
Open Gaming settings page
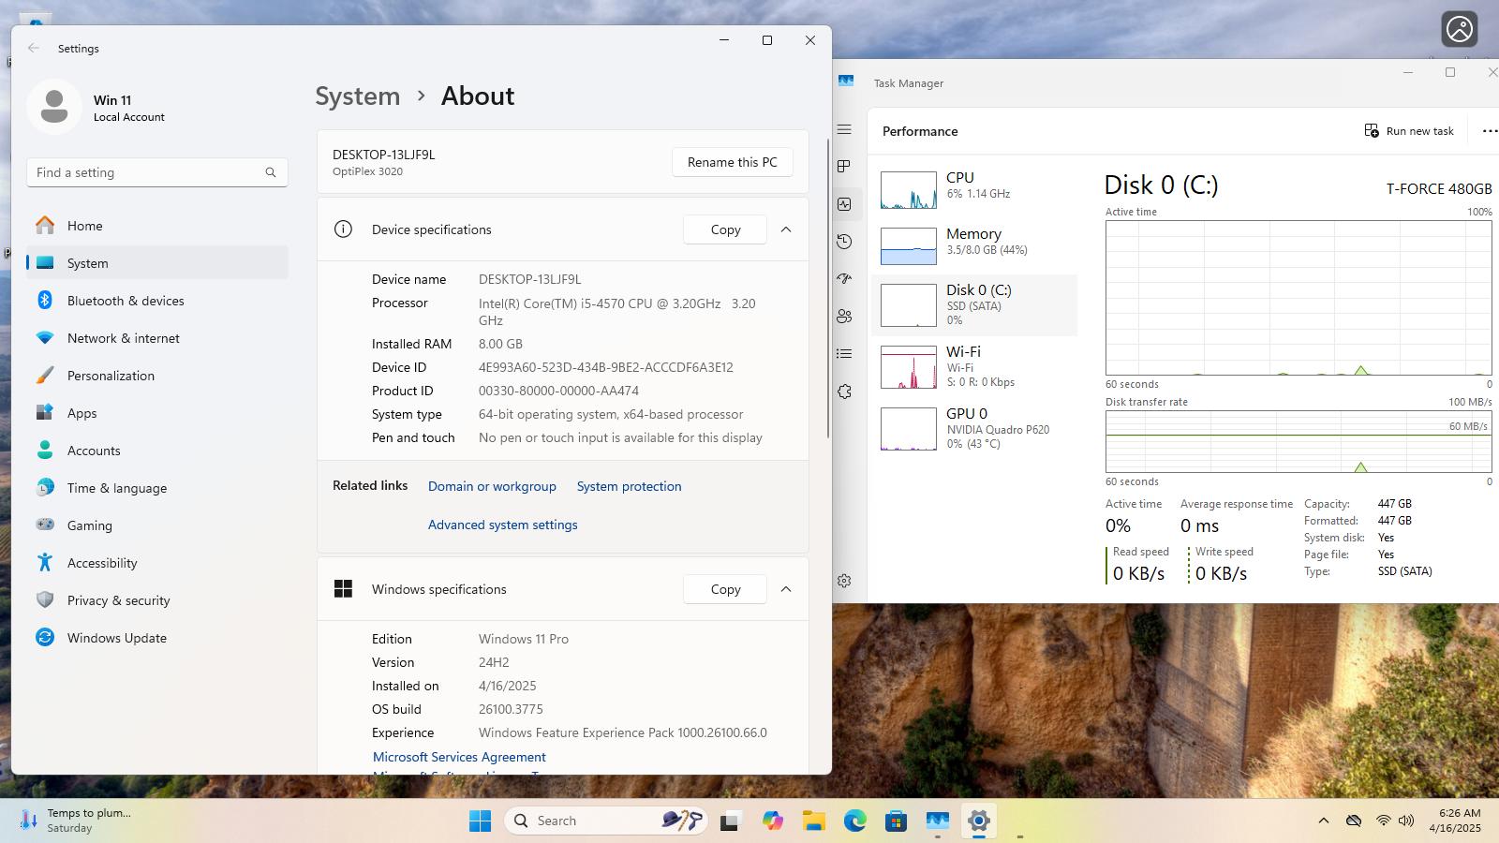click(x=156, y=525)
